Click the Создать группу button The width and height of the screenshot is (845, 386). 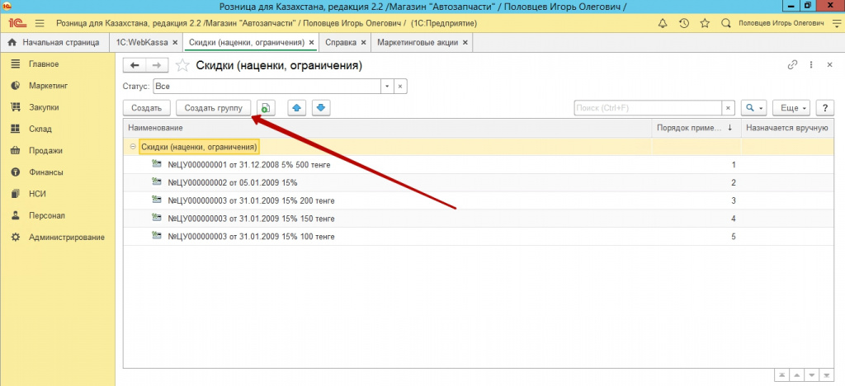point(214,108)
